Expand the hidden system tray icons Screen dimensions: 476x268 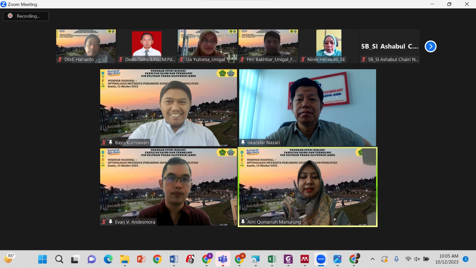coord(372,259)
